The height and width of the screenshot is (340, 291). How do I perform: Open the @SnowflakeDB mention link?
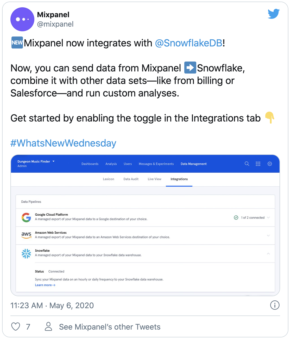pos(189,43)
